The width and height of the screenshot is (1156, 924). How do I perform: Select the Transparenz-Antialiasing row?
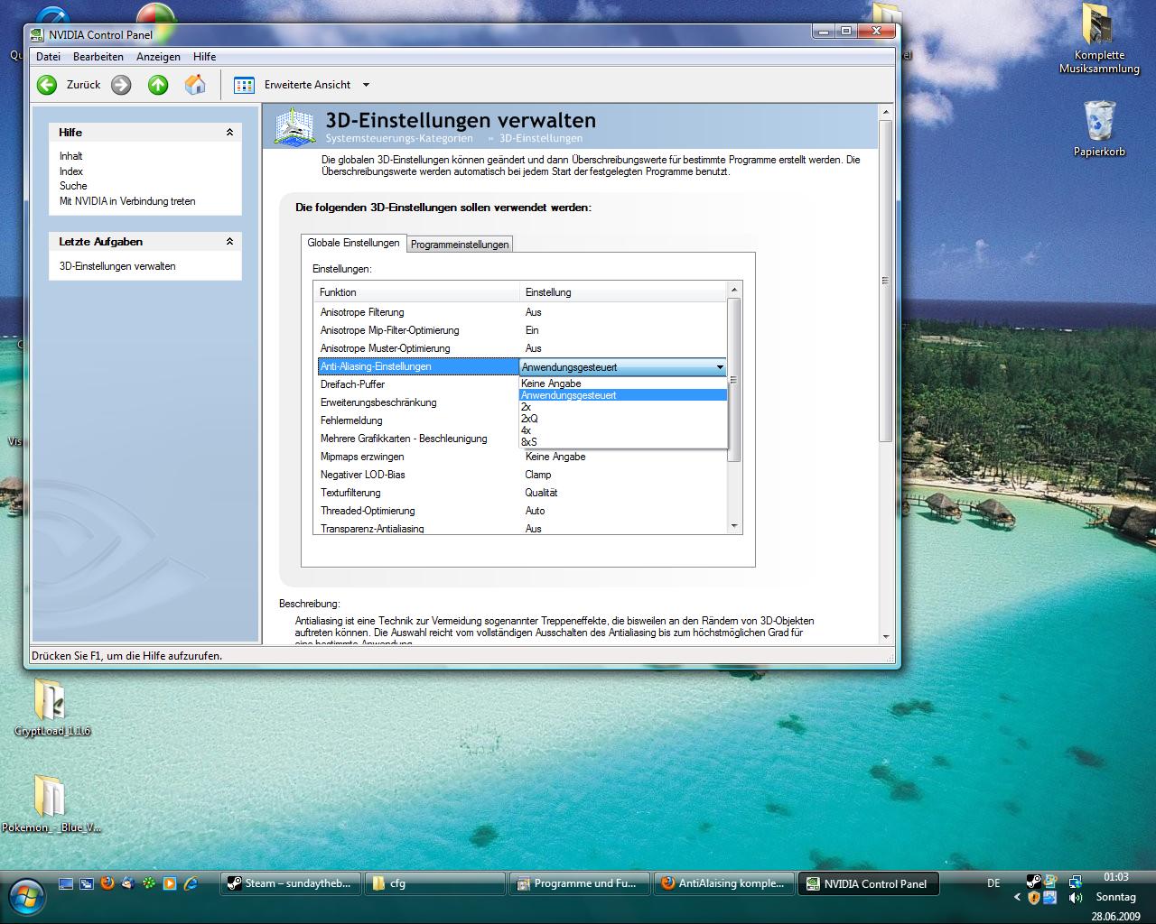520,528
